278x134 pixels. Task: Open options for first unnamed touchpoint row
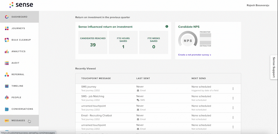click(233, 108)
